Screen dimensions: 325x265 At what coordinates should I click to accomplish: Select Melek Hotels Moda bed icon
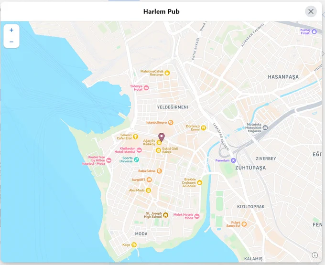pos(197,216)
